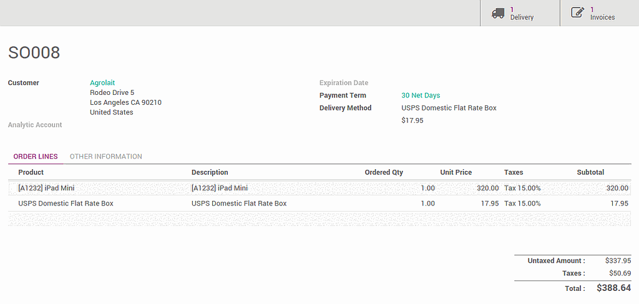Click the delivery truck icon
Image resolution: width=639 pixels, height=304 pixels.
(x=497, y=13)
